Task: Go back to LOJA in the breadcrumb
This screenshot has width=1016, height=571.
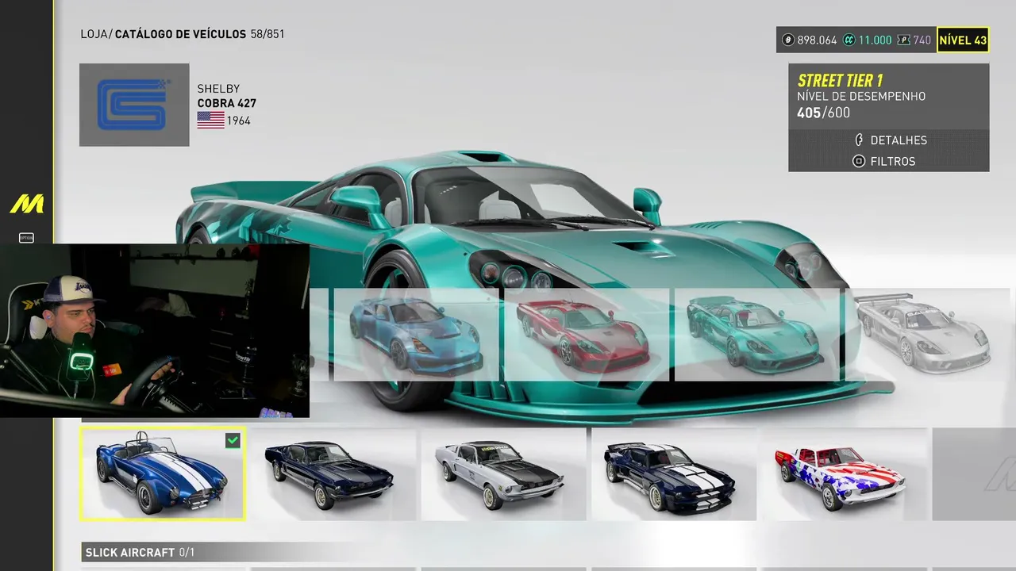Action: pos(94,34)
